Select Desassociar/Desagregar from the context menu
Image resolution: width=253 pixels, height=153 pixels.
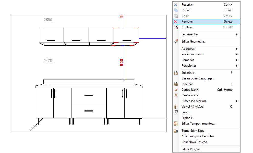point(197,78)
